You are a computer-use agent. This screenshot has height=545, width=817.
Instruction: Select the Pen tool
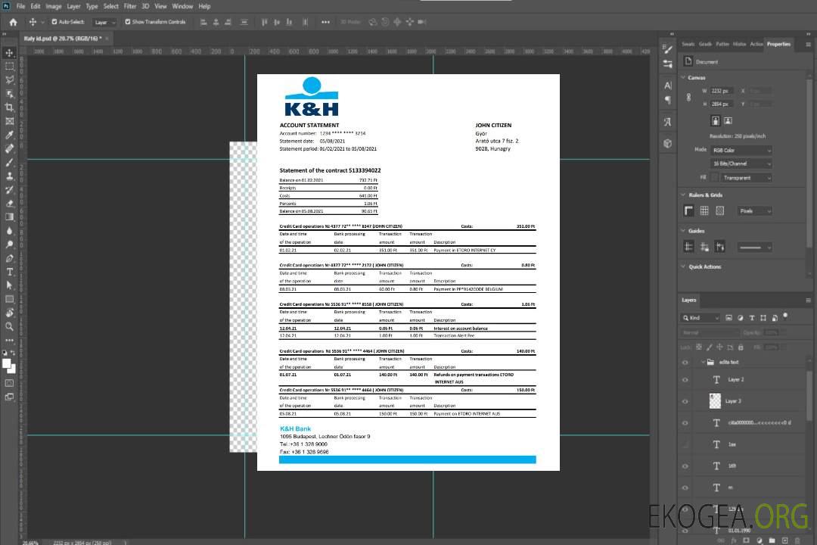[9, 258]
